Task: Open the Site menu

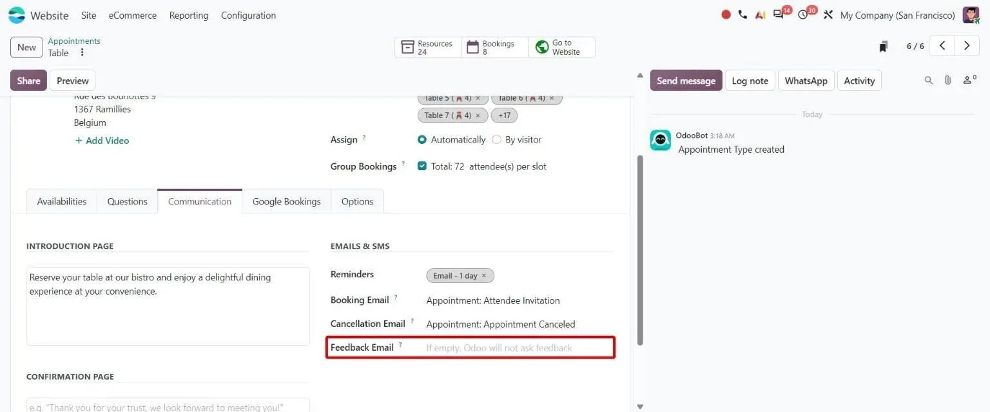Action: coord(89,15)
